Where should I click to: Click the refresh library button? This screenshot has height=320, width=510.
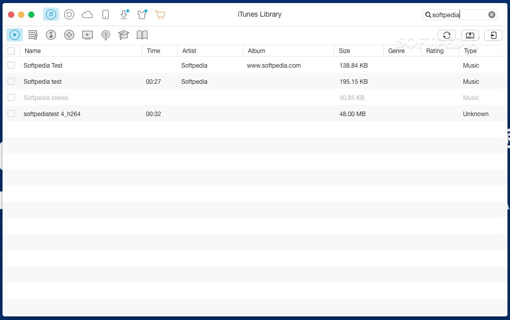446,35
